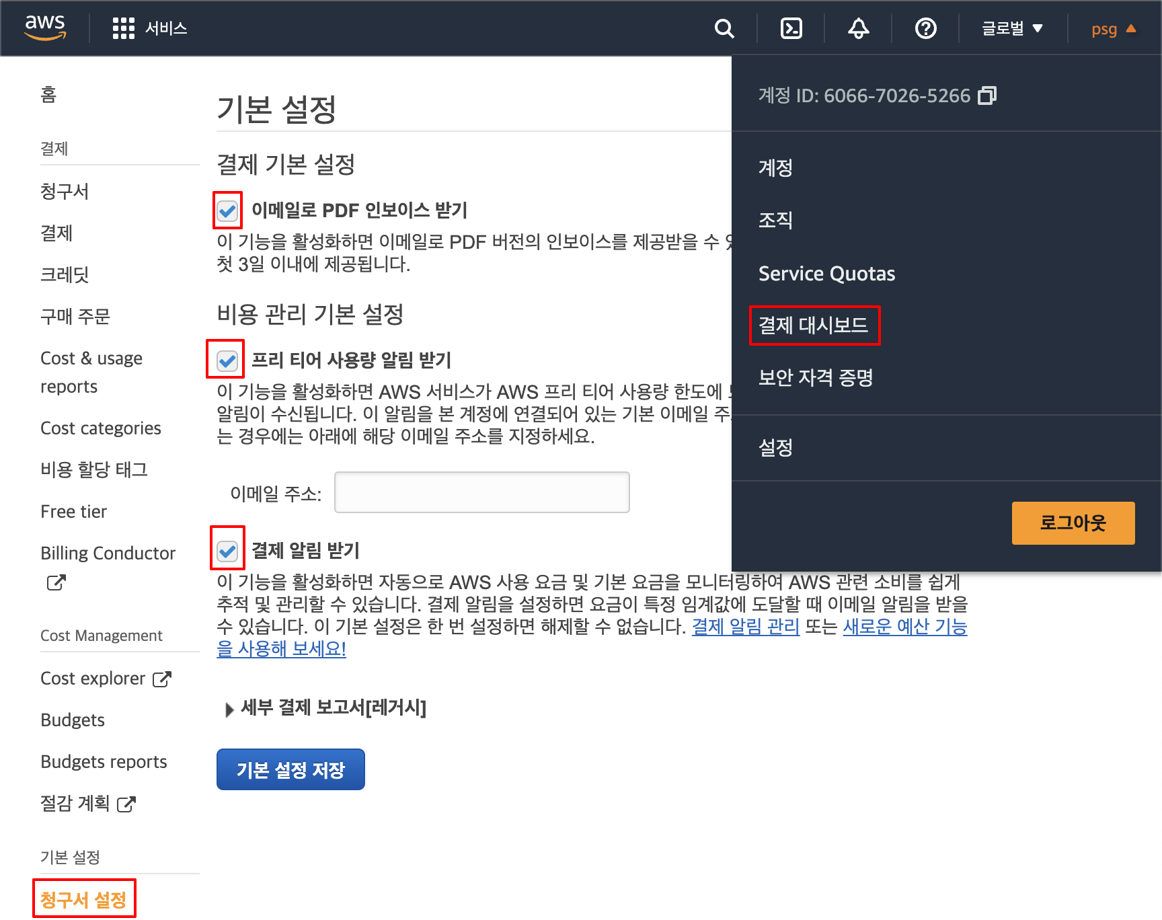
Task: Open Billing Conductor link
Action: click(108, 553)
